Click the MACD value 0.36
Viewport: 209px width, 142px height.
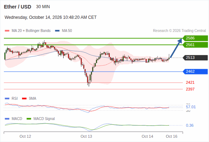pyautogui.click(x=190, y=125)
